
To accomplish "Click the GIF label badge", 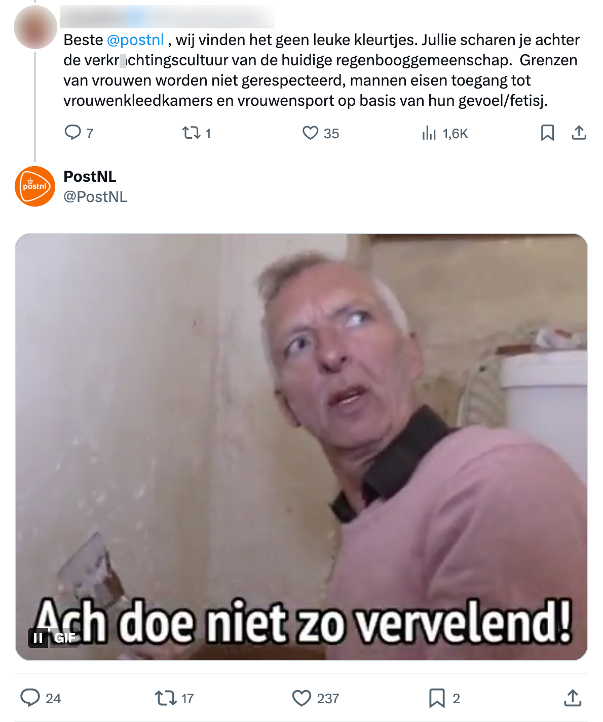I will pos(64,638).
